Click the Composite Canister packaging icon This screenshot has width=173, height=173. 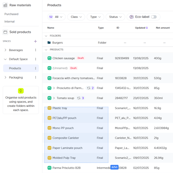pos(50,138)
